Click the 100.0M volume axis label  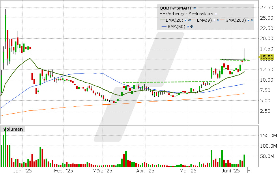(x=268, y=146)
